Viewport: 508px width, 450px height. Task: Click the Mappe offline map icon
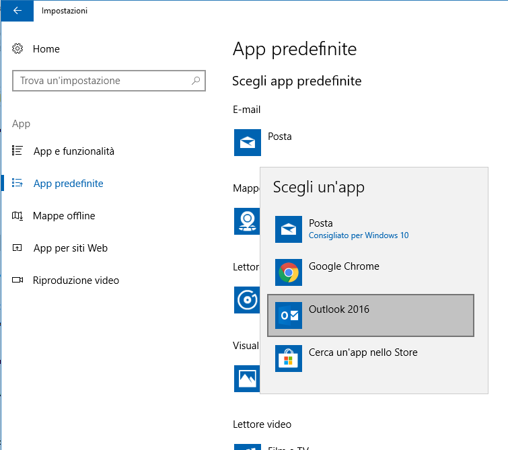pos(18,216)
